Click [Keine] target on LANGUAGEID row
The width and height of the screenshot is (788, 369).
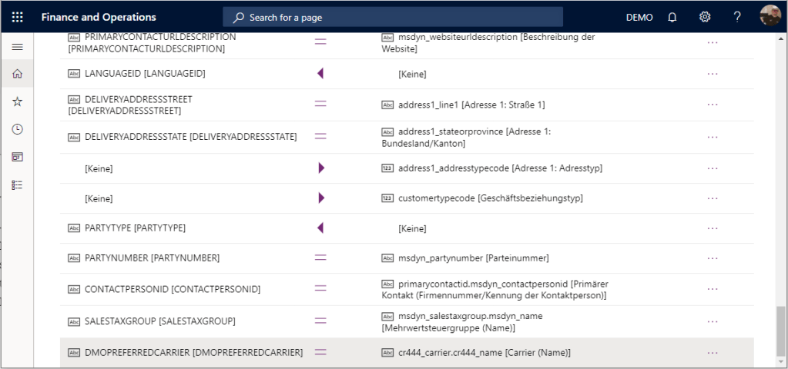click(x=412, y=75)
